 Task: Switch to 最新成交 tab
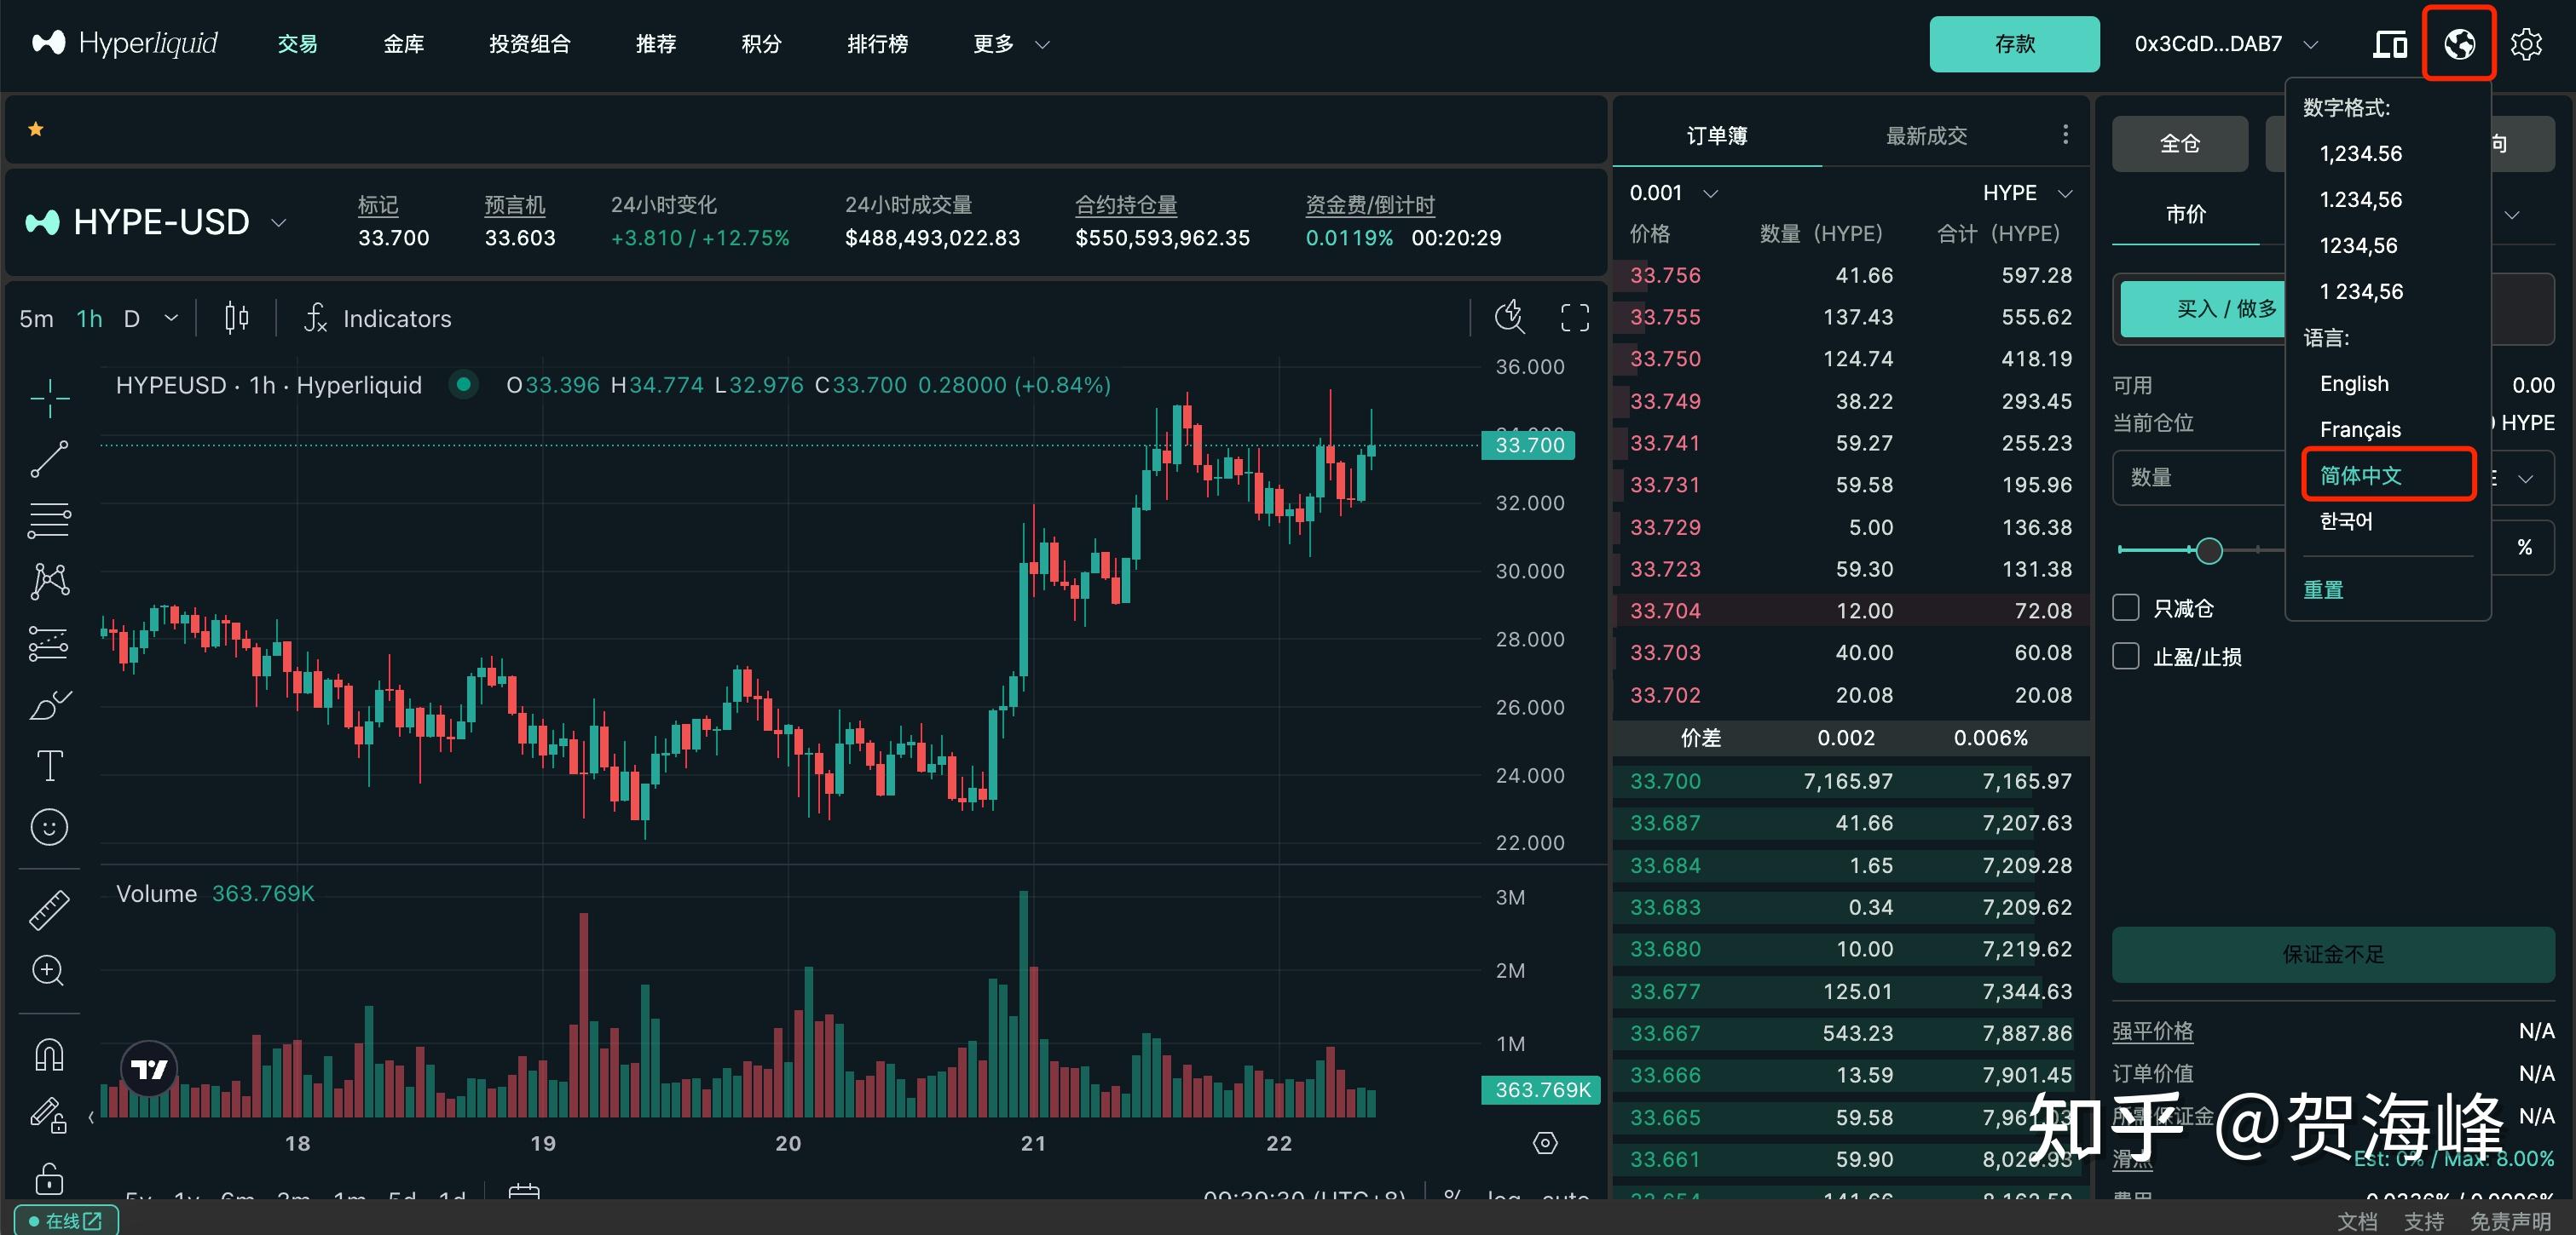(1926, 136)
